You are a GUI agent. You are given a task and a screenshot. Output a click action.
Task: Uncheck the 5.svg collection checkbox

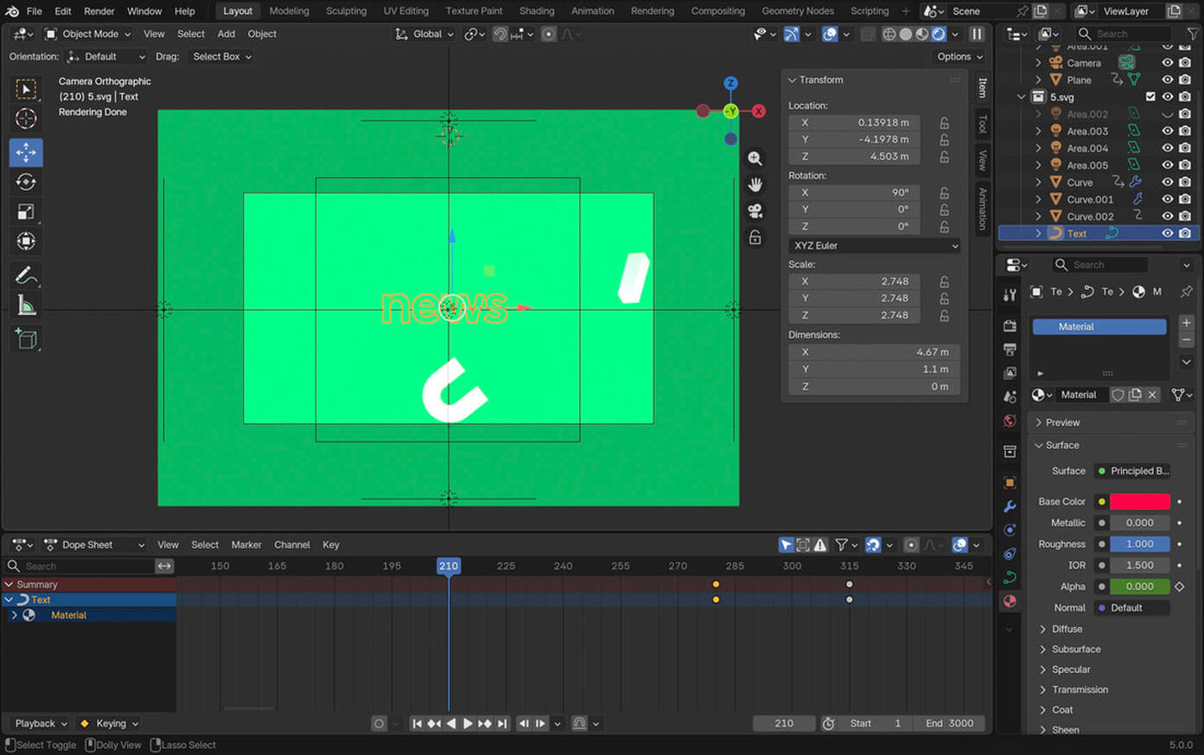[x=1150, y=97]
